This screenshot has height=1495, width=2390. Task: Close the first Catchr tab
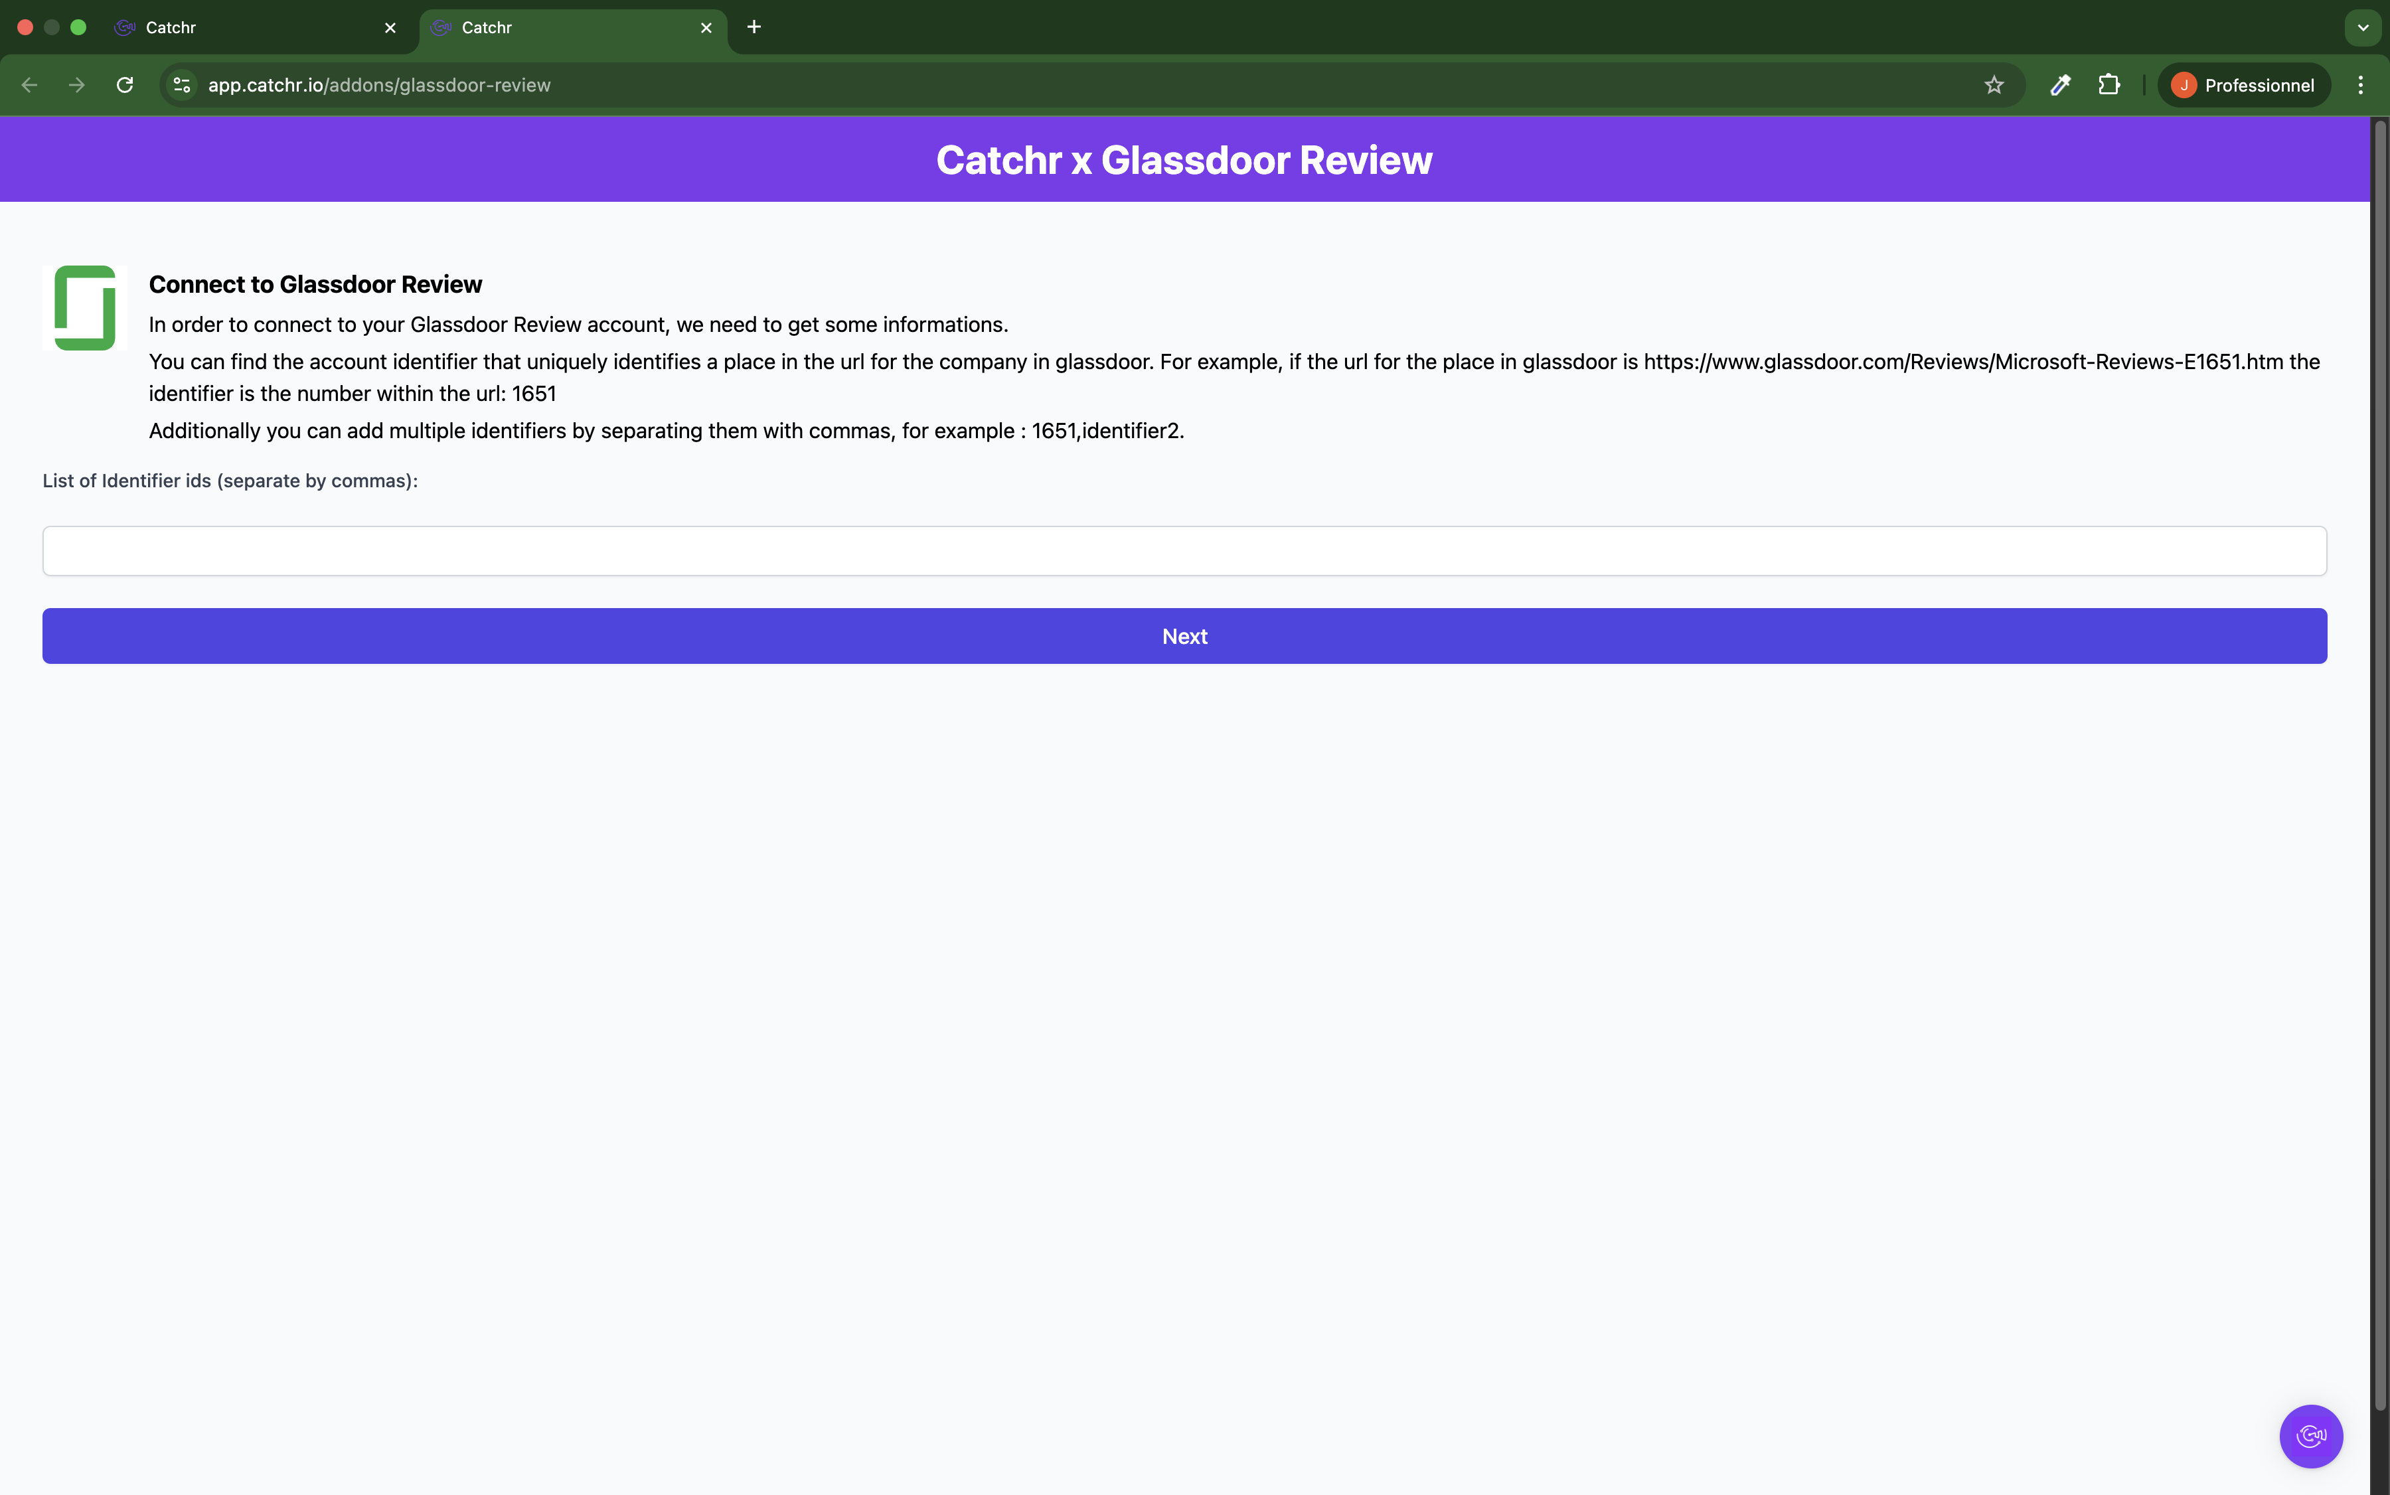tap(390, 28)
